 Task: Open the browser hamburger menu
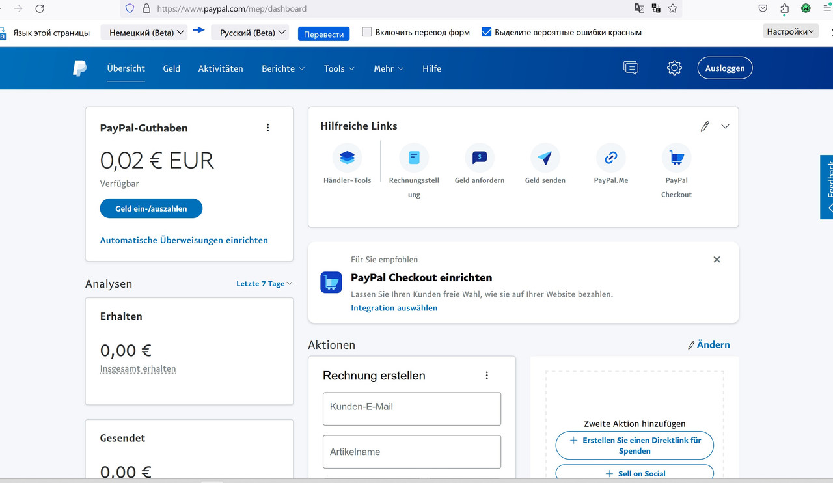pos(826,8)
